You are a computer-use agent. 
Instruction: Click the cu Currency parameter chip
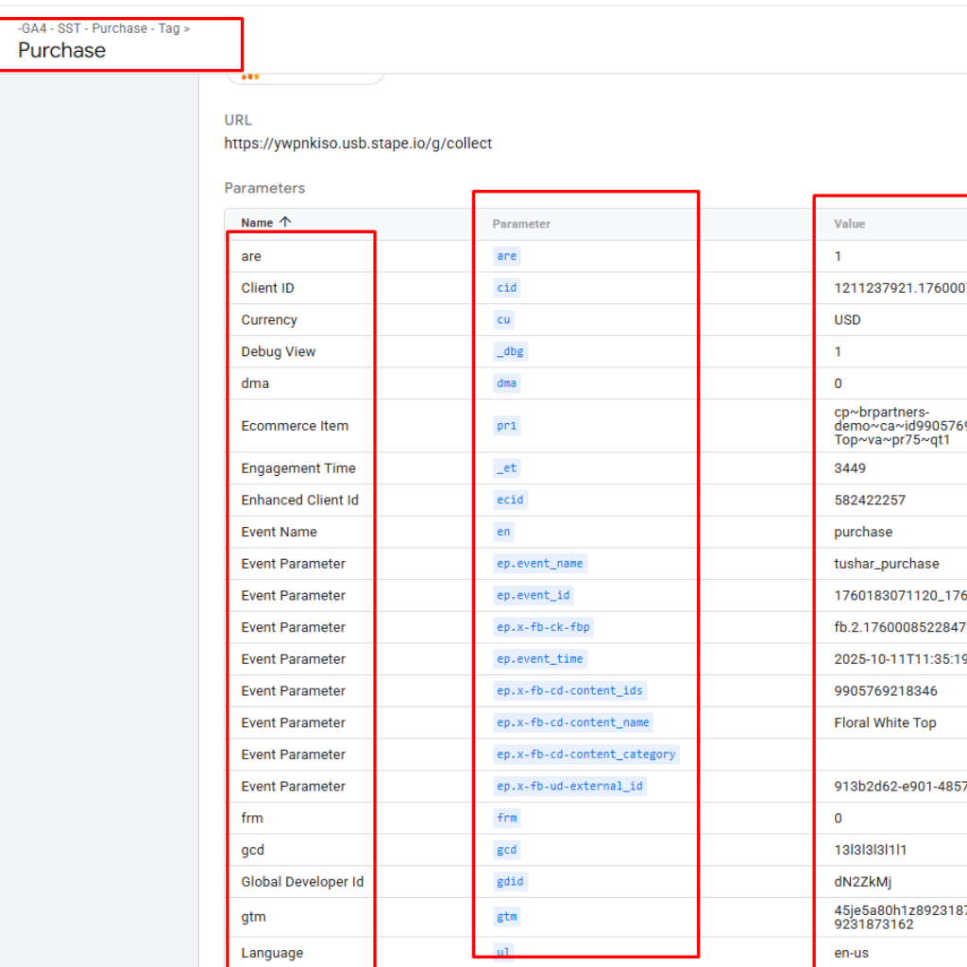tap(502, 319)
